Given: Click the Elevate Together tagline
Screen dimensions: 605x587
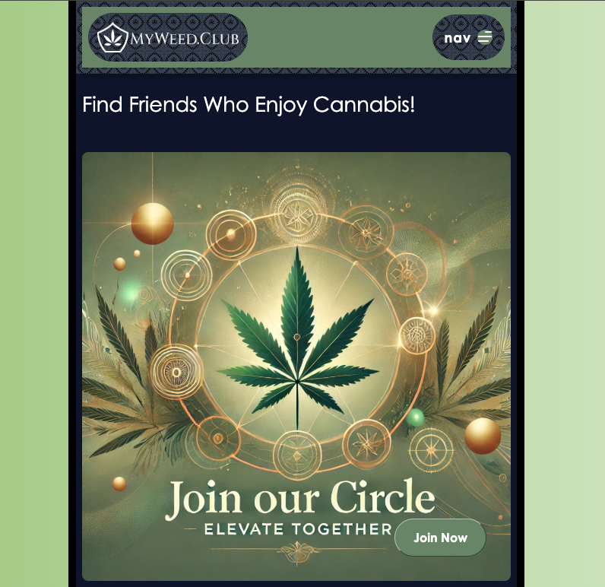Looking at the screenshot, I should click(298, 528).
